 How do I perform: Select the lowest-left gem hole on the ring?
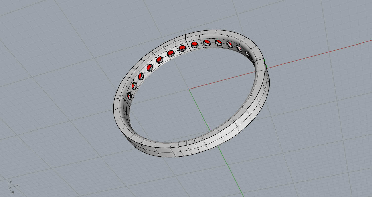coord(129,96)
